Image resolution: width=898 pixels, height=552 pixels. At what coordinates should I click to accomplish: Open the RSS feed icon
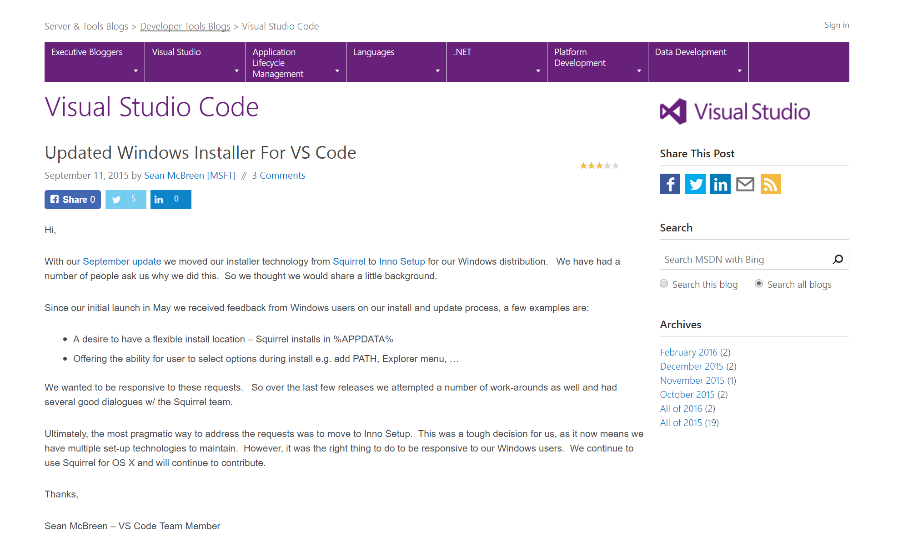pos(771,184)
